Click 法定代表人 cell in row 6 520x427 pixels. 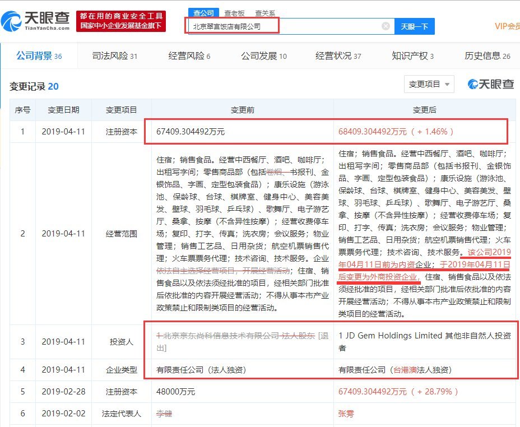pos(122,414)
